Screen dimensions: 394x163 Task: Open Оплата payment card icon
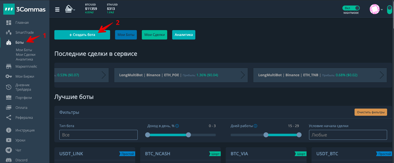click(x=9, y=108)
